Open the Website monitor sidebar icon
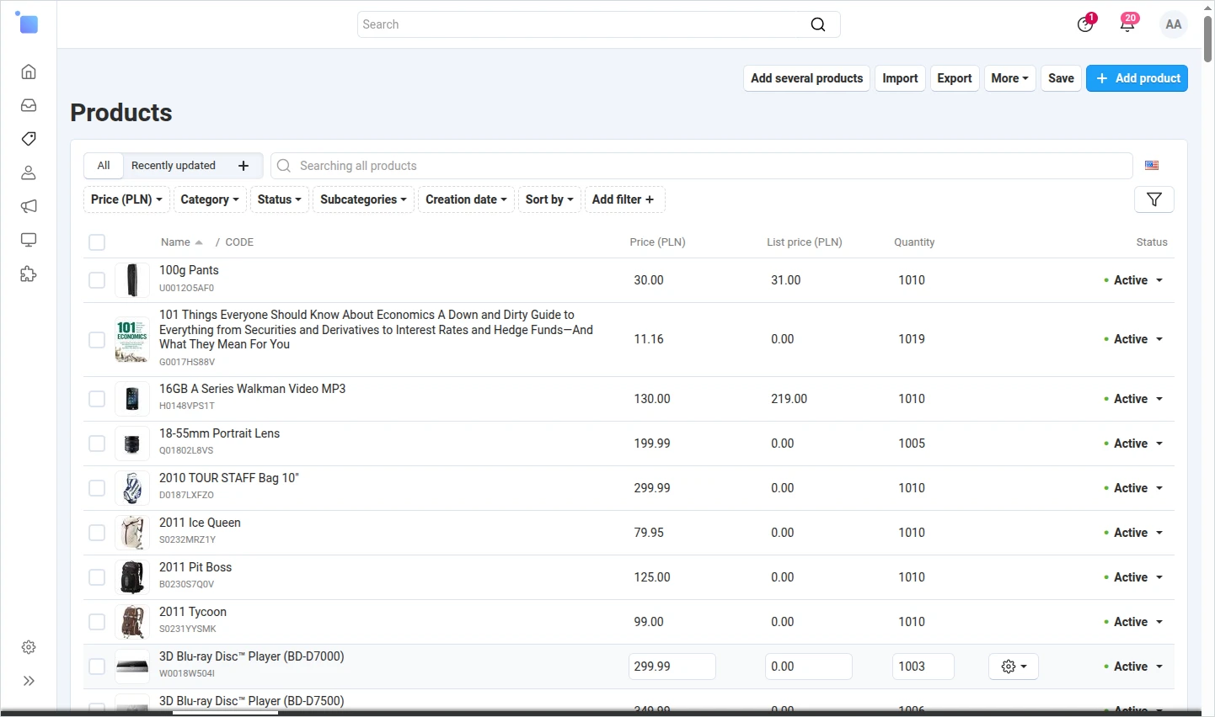 pyautogui.click(x=29, y=240)
